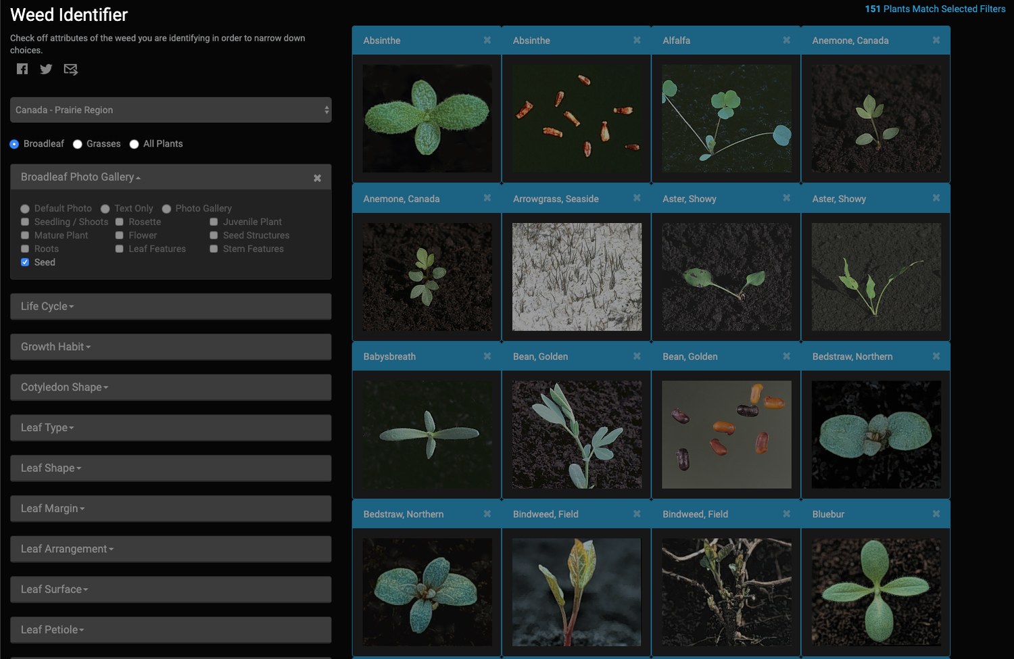
Task: Share the page on Facebook
Action: 22,69
